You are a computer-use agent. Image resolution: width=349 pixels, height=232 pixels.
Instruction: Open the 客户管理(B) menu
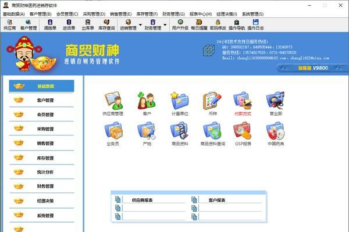(x=40, y=14)
